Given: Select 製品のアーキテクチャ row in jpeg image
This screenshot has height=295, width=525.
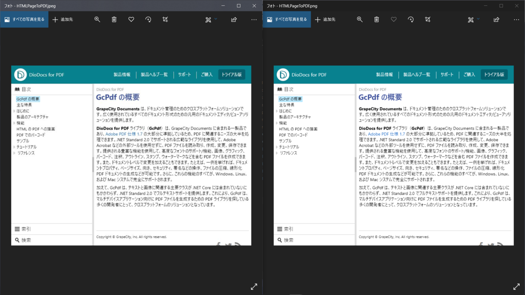Looking at the screenshot, I should coord(32,117).
